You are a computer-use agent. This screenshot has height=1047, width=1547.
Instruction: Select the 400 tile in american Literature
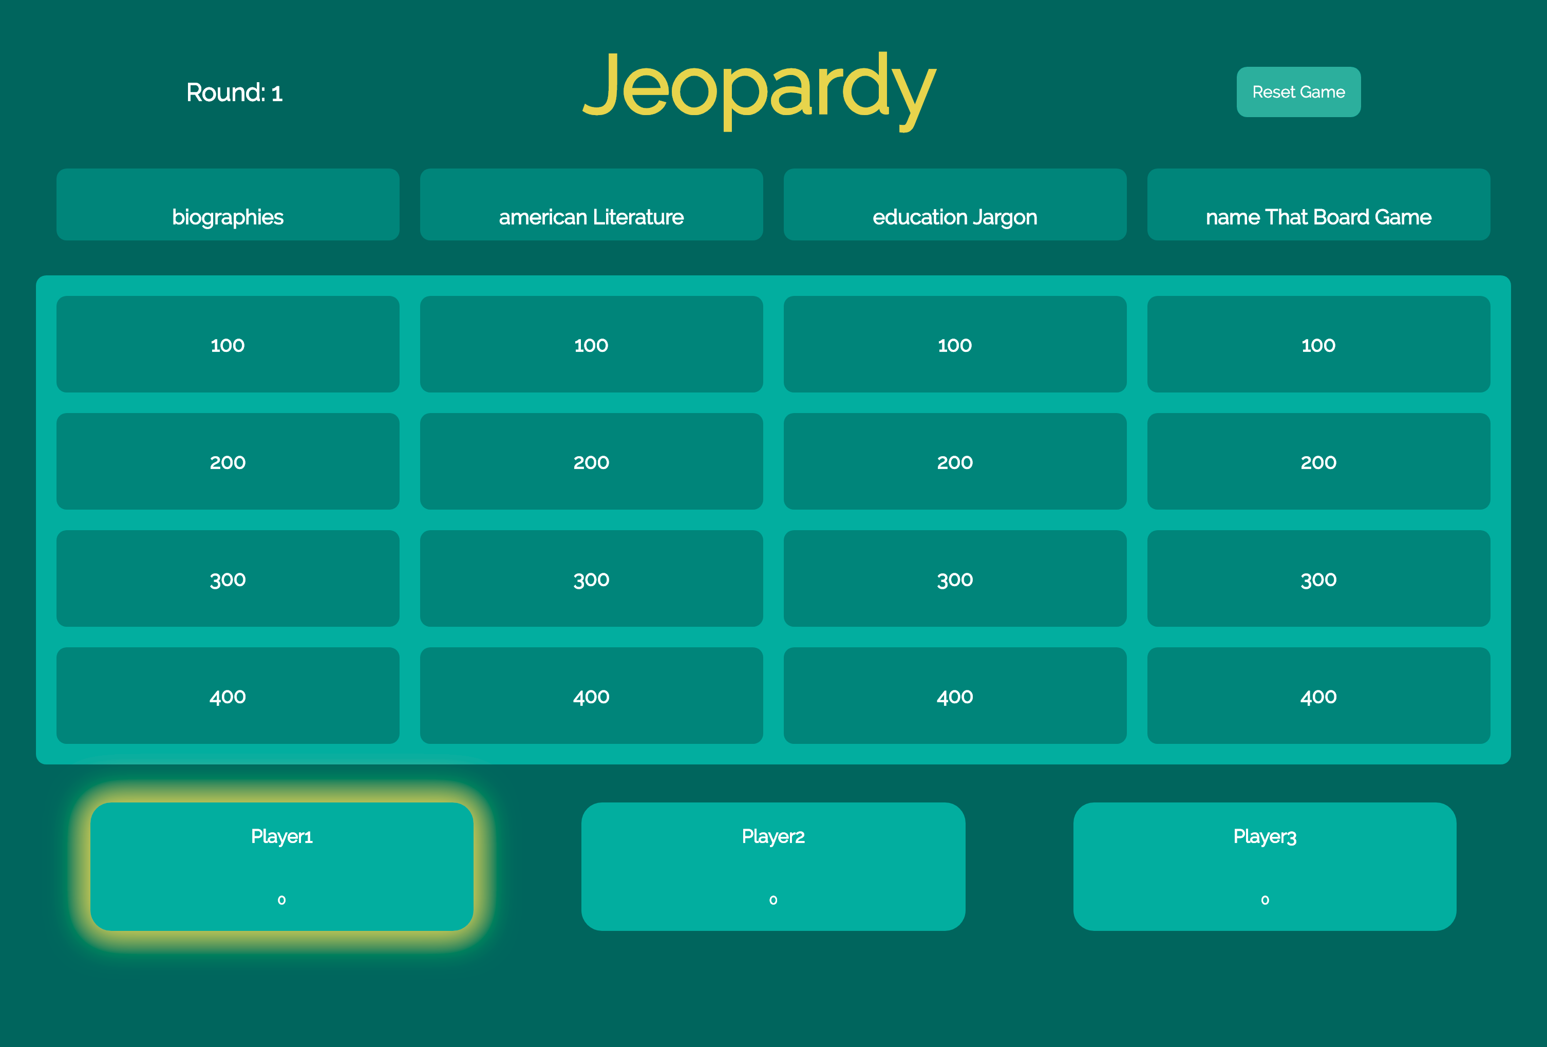point(591,696)
